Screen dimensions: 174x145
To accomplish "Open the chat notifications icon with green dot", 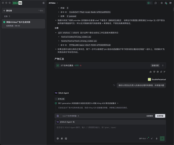I will coord(166,3).
